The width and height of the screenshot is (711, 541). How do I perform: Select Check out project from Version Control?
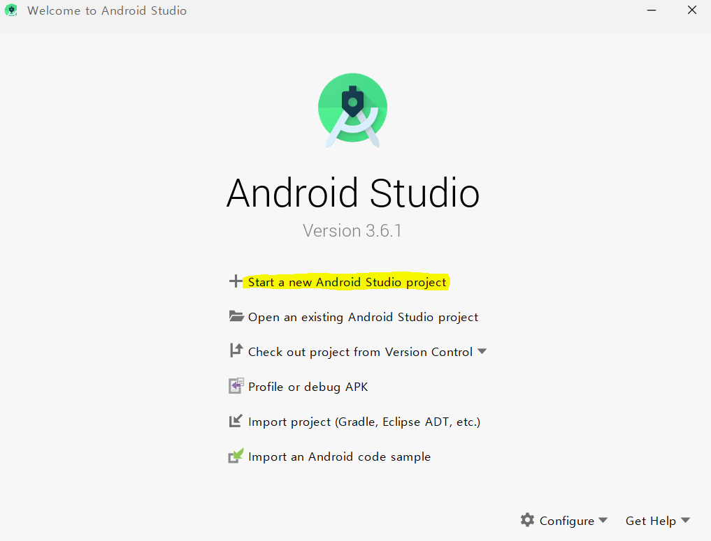360,352
